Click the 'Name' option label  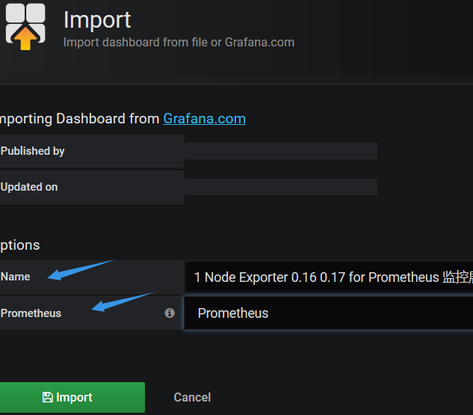16,277
